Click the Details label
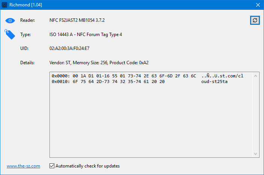Screen dimensions: 264x175 coord(27,63)
